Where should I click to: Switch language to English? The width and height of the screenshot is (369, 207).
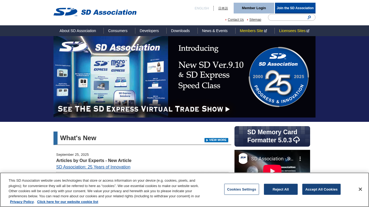click(x=202, y=8)
